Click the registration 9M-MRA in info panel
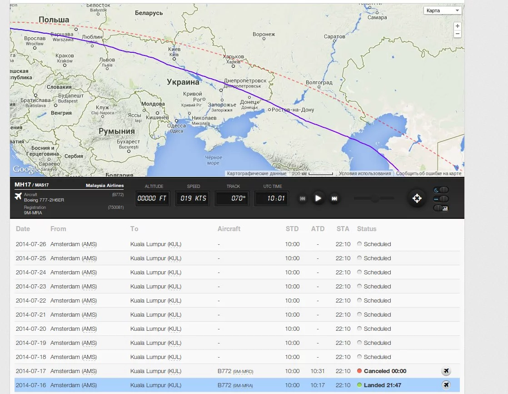Image resolution: width=508 pixels, height=394 pixels. (x=33, y=213)
